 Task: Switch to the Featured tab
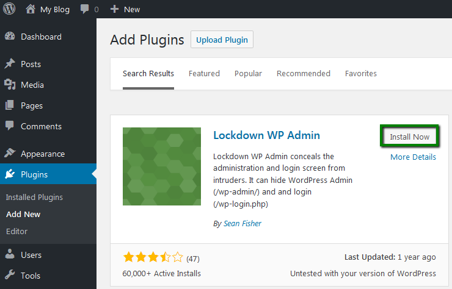[204, 73]
